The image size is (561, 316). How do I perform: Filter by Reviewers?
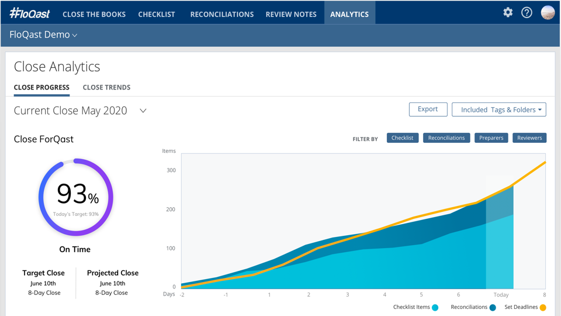click(x=529, y=138)
